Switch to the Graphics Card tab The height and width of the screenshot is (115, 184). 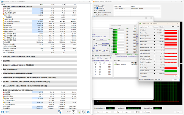(x=143, y=27)
